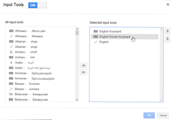Move selected input tool down
The image size is (171, 120).
[167, 39]
